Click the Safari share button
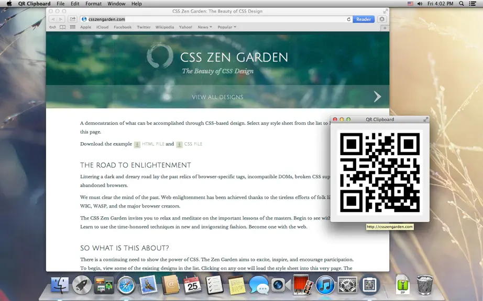This screenshot has width=483, height=301. coord(72,19)
